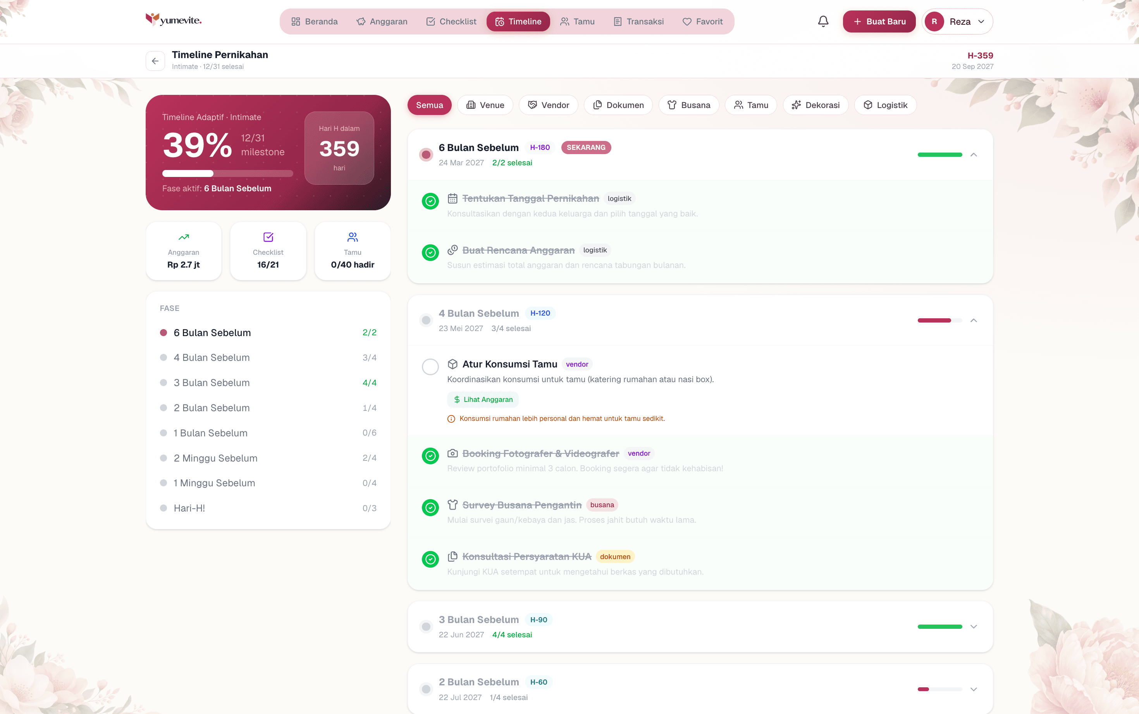Image resolution: width=1139 pixels, height=714 pixels.
Task: Select 3 Bulan Sebelum in Fase list
Action: [268, 383]
